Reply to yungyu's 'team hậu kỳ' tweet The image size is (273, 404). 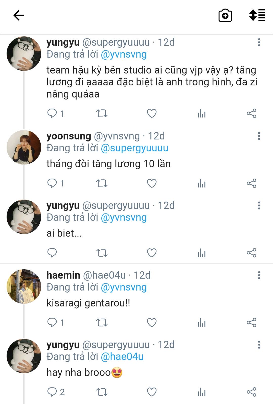point(52,113)
